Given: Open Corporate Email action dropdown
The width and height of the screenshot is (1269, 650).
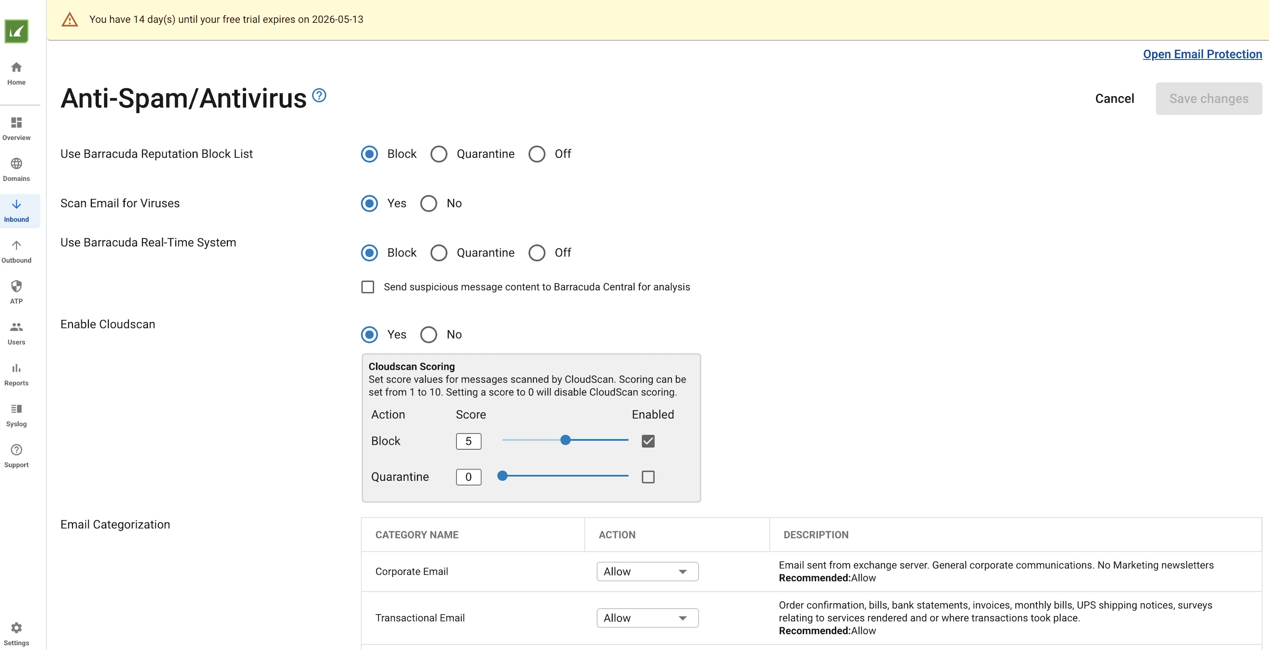Looking at the screenshot, I should click(647, 572).
